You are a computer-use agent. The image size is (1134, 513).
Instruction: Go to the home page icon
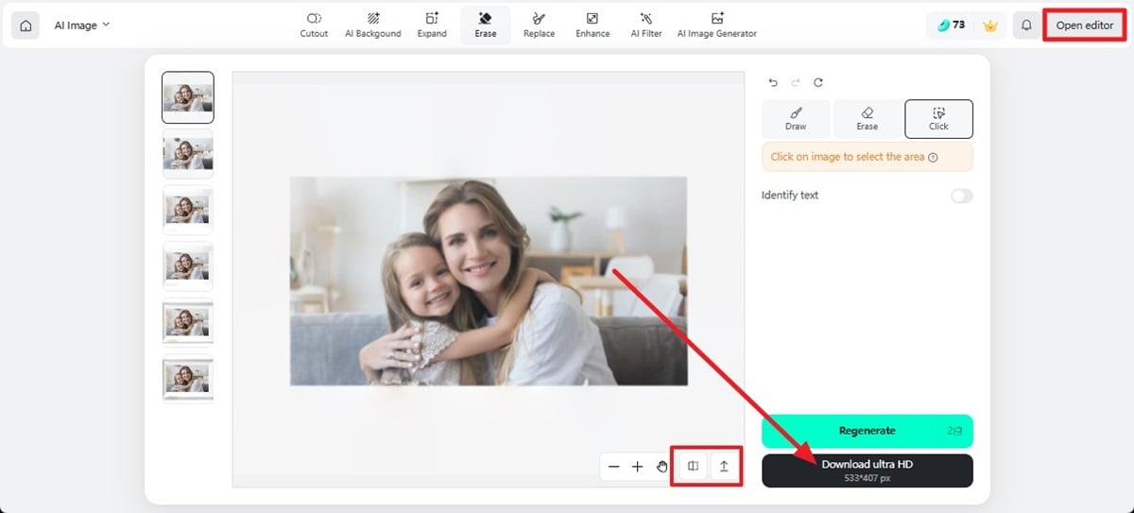pos(26,26)
